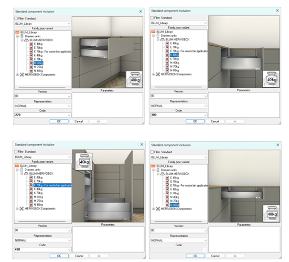Viewport: 289px width, 262px height.
Task: Click the Drawers units cabinet icon in the code 450 dialog
Action: pos(22,170)
